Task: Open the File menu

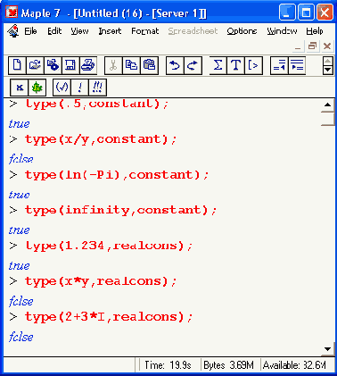Action: click(30, 31)
